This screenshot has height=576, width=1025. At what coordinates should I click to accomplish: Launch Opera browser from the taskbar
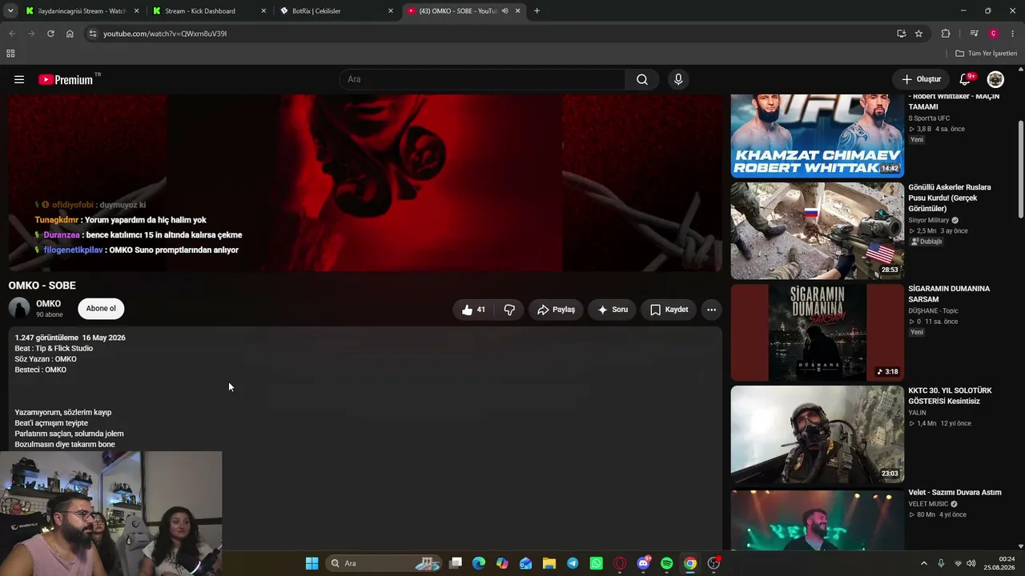pyautogui.click(x=620, y=563)
